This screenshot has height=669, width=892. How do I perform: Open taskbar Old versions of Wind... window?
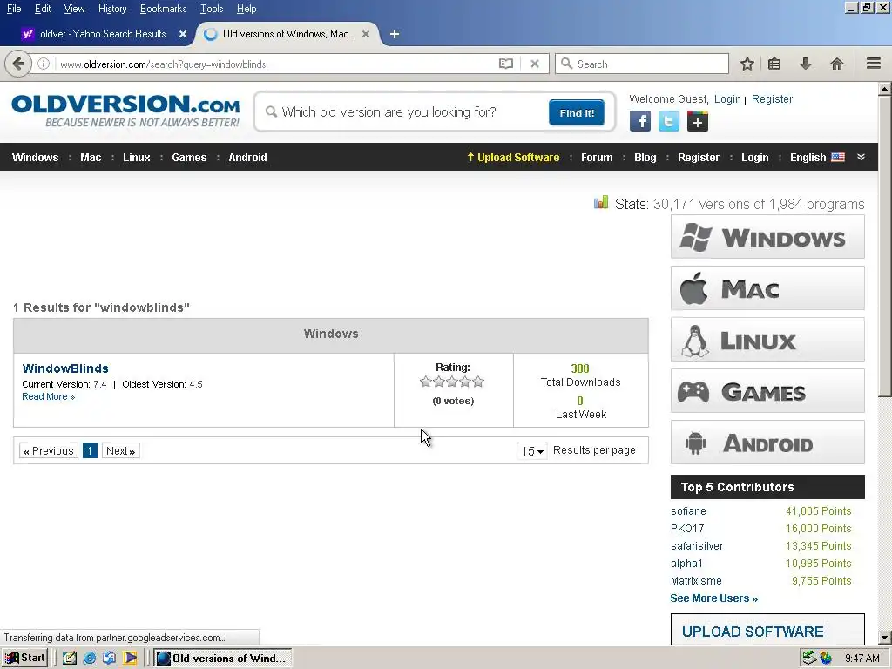pyautogui.click(x=222, y=659)
